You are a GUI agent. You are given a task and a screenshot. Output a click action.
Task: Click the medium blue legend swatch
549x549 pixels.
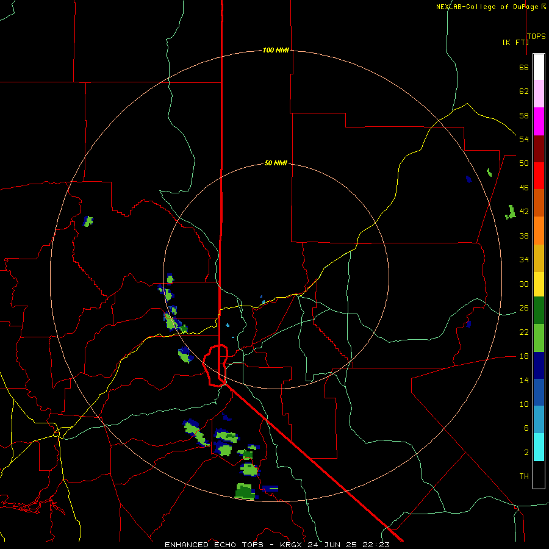(x=539, y=392)
